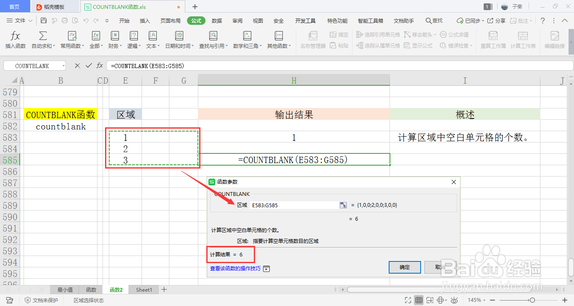Switch to the Sheet1 worksheet tab
The height and width of the screenshot is (306, 574).
[143, 290]
